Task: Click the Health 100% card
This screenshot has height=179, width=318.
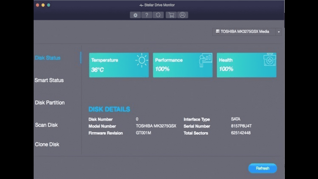Action: point(246,65)
